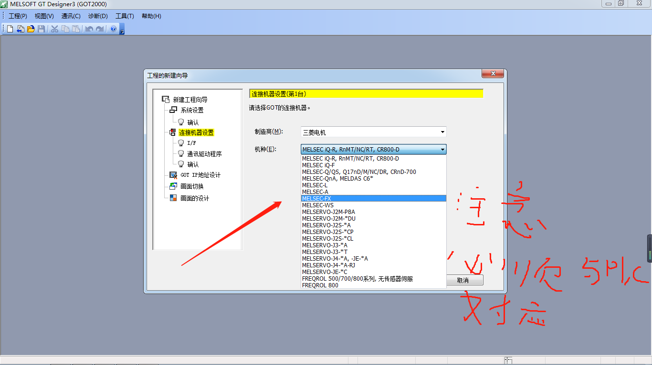652x365 pixels.
Task: Choose FREQROL 800 from the list
Action: [374, 285]
